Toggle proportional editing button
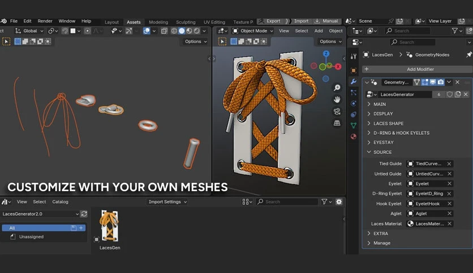Image resolution: width=473 pixels, height=273 pixels. (x=87, y=31)
